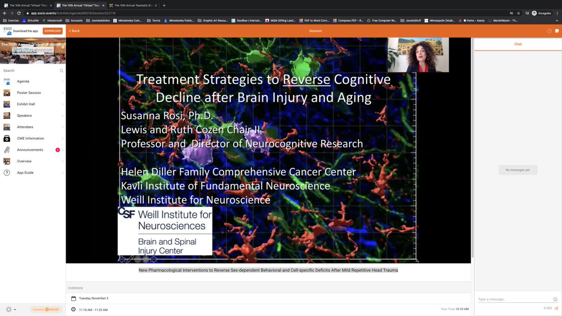Expand the Speakers row chevron
The image size is (562, 316).
point(62,115)
